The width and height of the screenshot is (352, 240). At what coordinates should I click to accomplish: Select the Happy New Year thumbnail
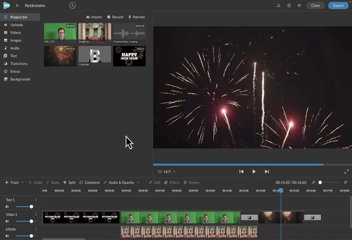129,56
